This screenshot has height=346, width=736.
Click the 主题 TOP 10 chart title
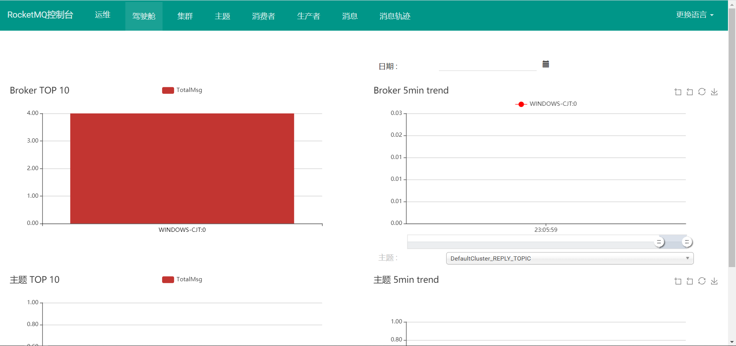34,280
